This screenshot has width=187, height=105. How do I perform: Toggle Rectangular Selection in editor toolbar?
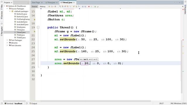(x=70, y=6)
